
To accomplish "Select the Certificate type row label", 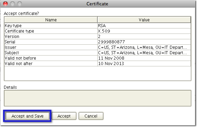I will pos(51,31).
